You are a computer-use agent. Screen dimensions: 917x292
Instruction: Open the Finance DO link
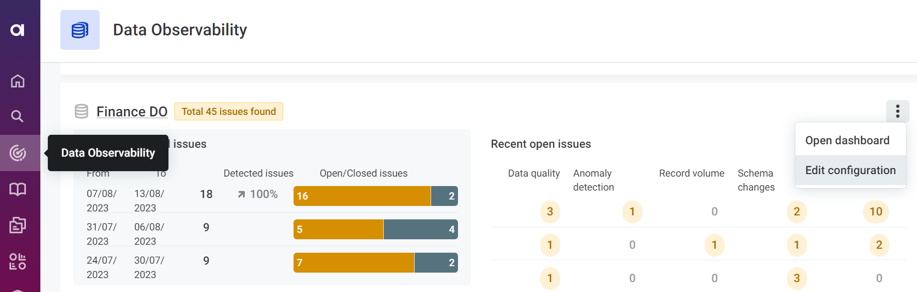(132, 111)
